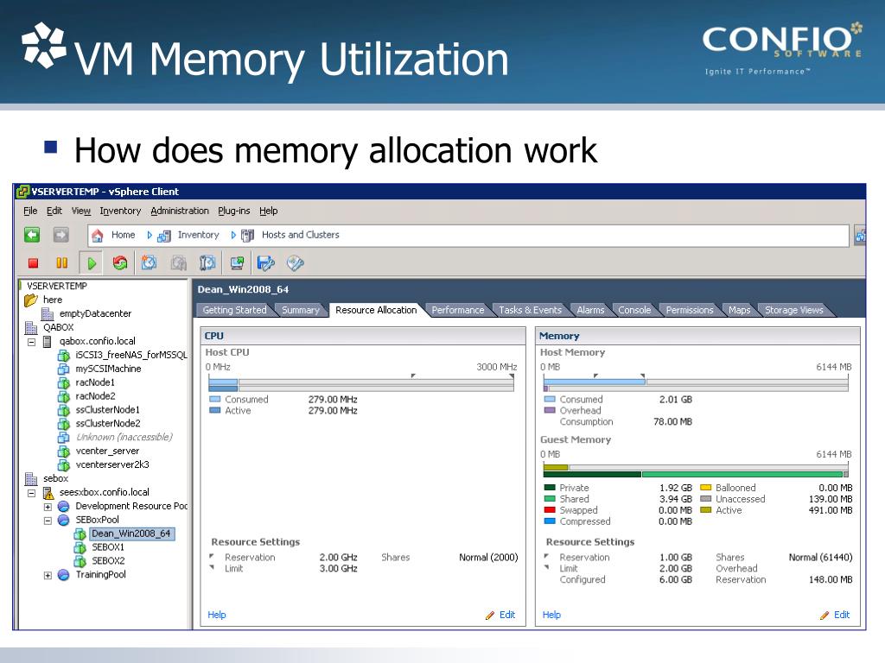Screen dimensions: 885x663
Task: Click the Host CPU usage bar
Action: pyautogui.click(x=361, y=385)
